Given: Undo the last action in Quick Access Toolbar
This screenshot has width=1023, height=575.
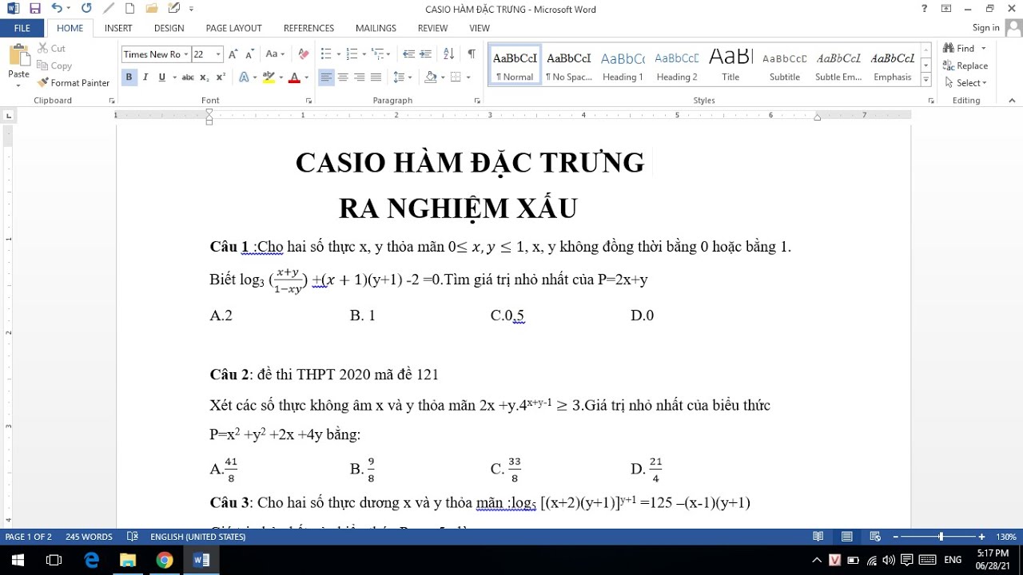Looking at the screenshot, I should [x=56, y=9].
